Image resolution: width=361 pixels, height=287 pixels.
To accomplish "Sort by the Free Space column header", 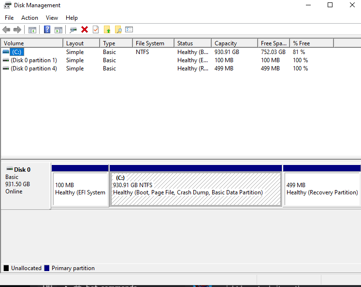I will [274, 43].
